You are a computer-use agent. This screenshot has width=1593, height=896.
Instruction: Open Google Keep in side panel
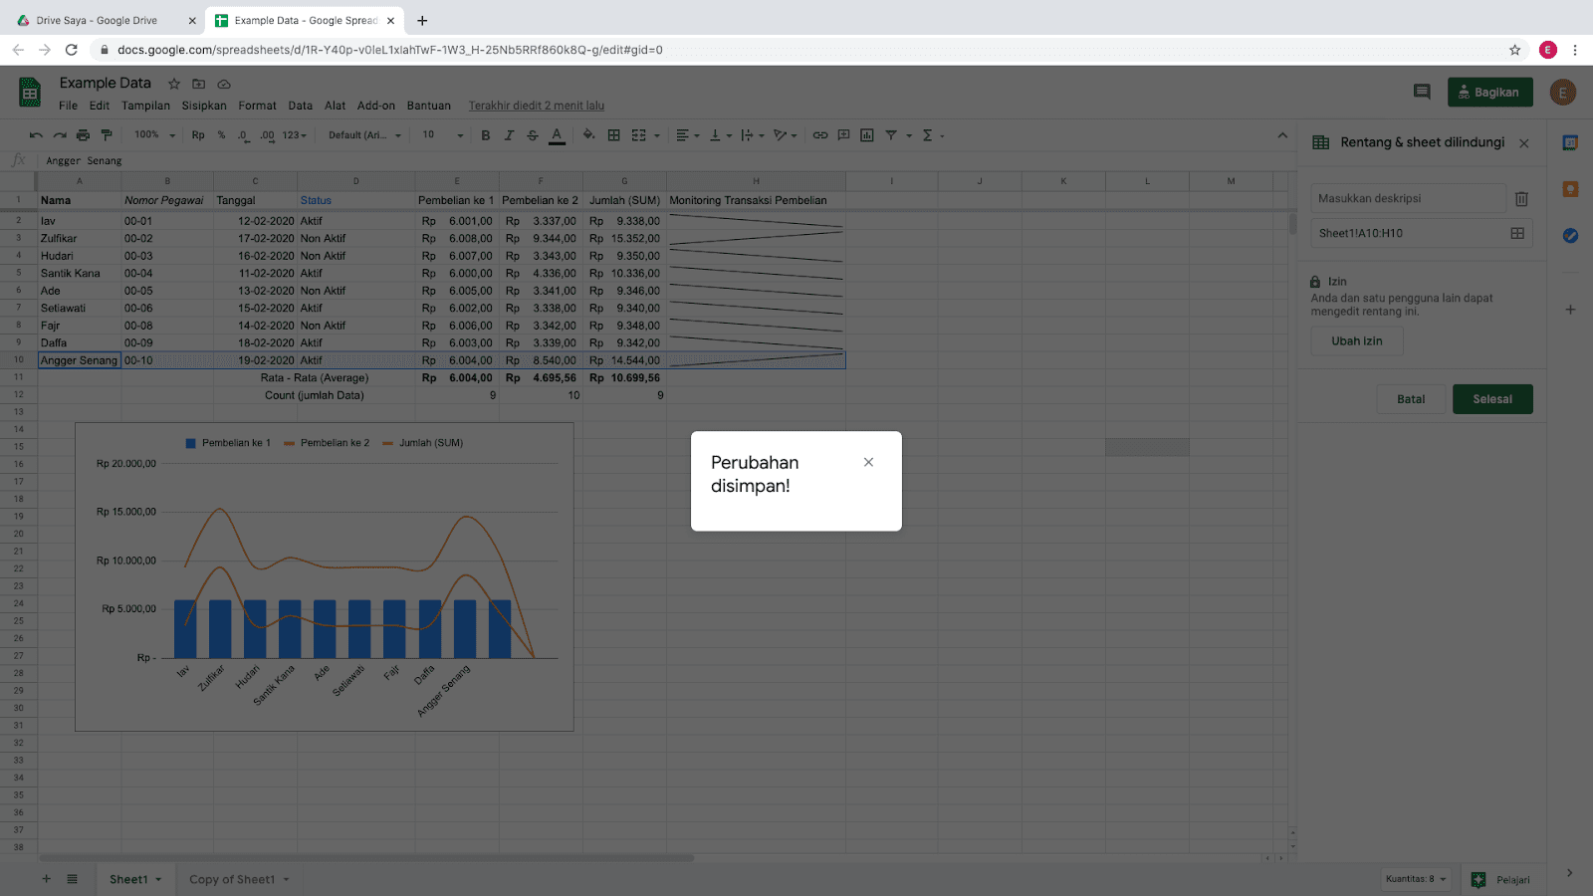tap(1570, 189)
